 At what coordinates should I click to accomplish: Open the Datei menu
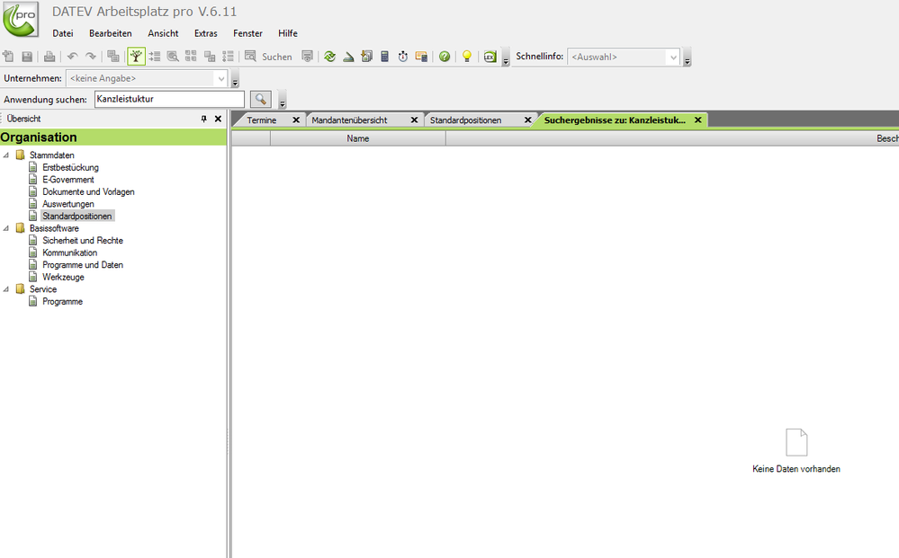tap(63, 33)
